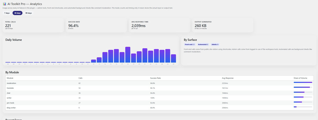This screenshot has width=318, height=120.
Task: Click the Daily Volume bar for day 19
Action: click(x=134, y=58)
